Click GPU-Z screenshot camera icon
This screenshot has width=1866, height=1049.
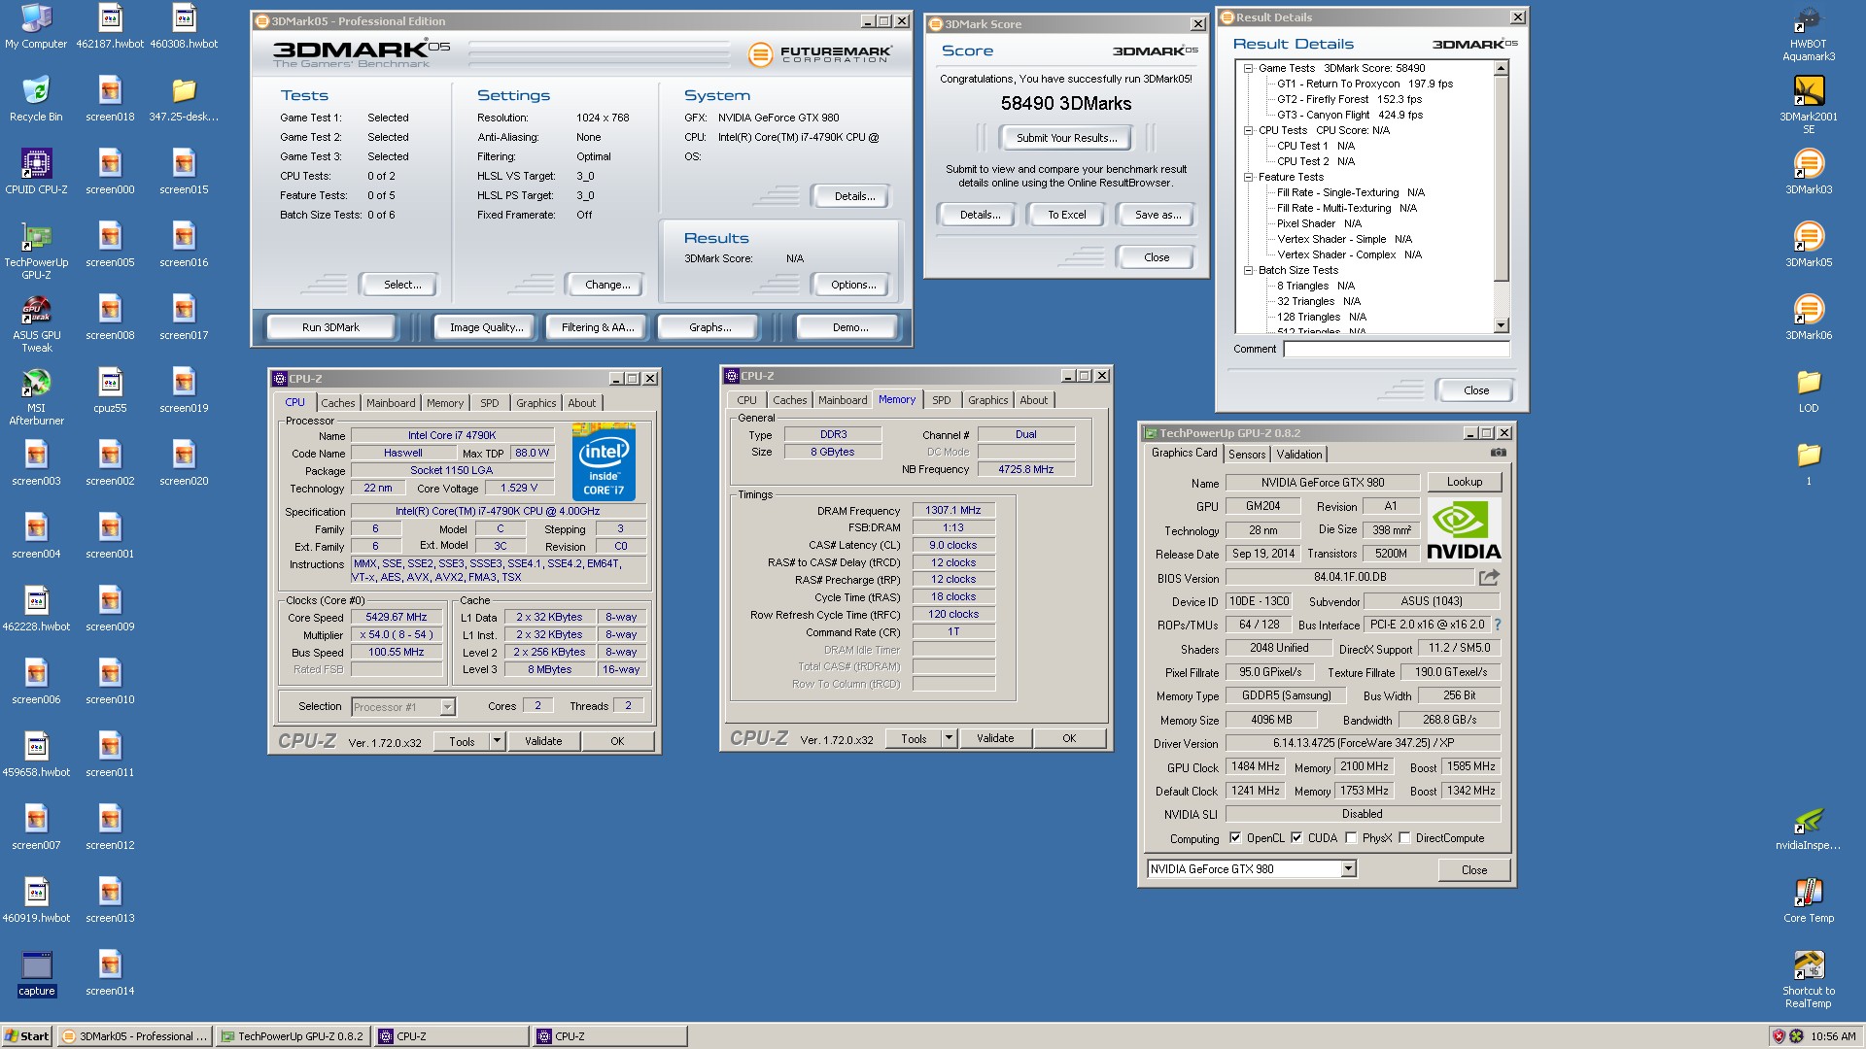coord(1499,453)
